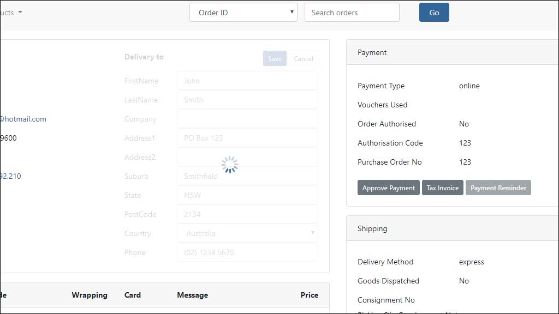Click the Authorisation Code label
This screenshot has height=314, width=559.
390,143
